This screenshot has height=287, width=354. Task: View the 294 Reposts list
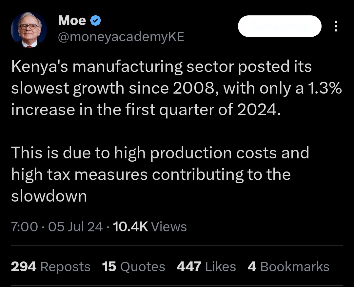click(50, 267)
